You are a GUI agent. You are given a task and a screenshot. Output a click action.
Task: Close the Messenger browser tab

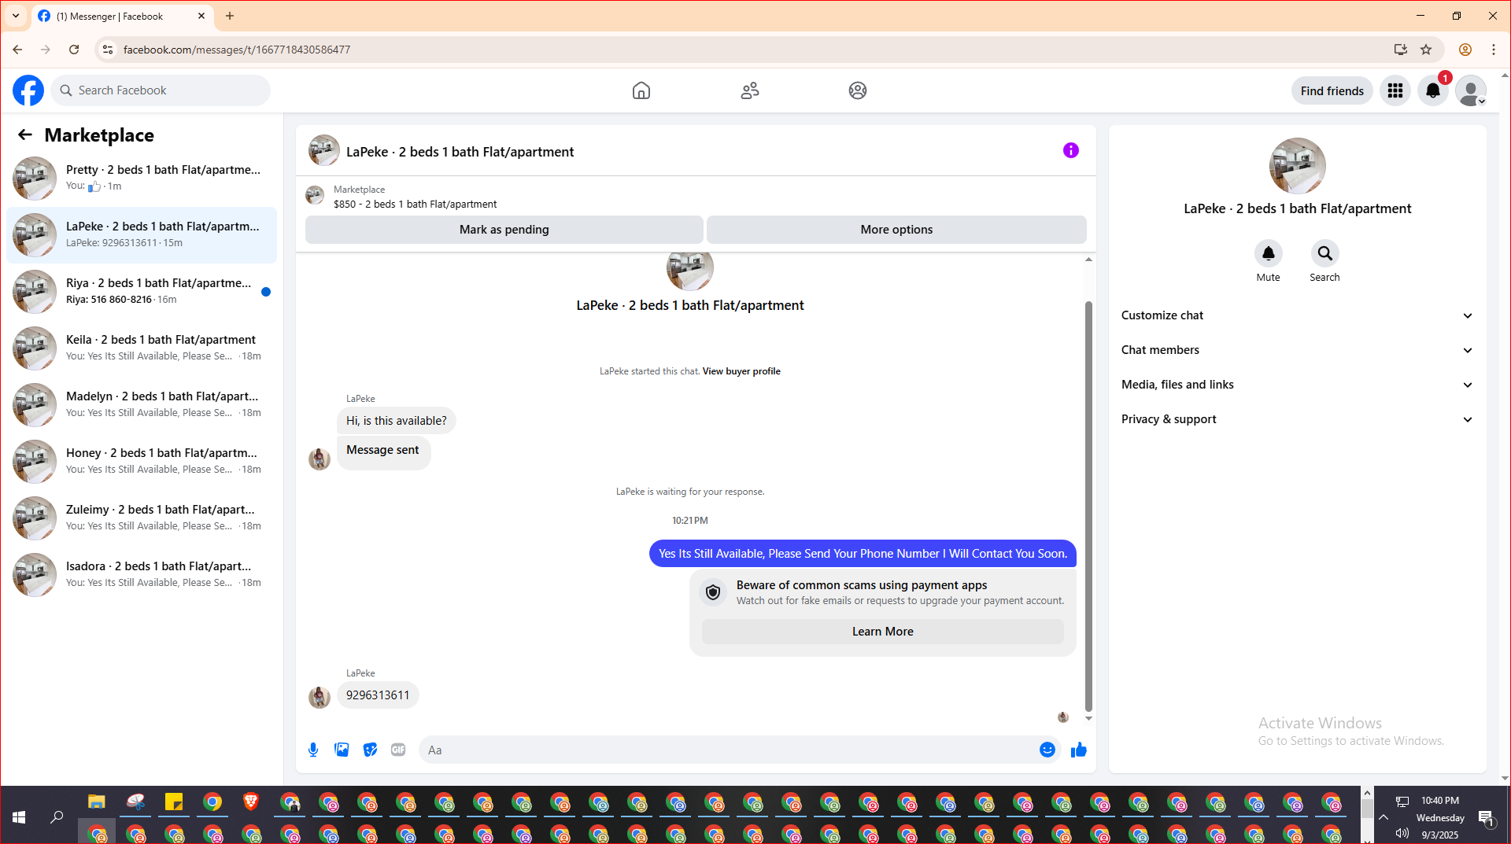[201, 16]
